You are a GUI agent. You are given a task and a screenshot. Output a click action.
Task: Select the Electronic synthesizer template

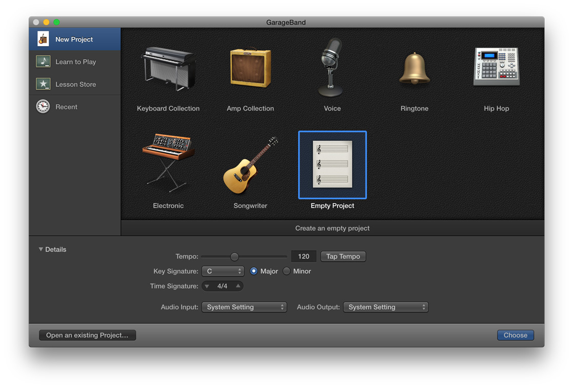168,163
